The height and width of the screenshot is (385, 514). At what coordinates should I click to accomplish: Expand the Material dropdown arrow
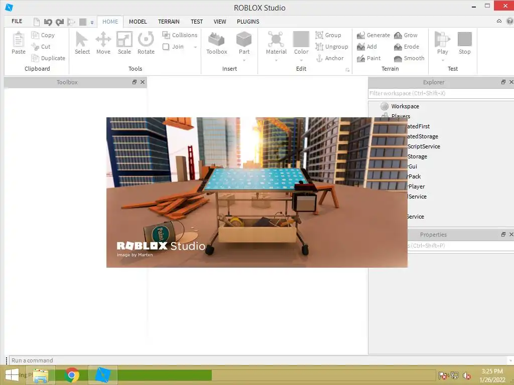(276, 60)
